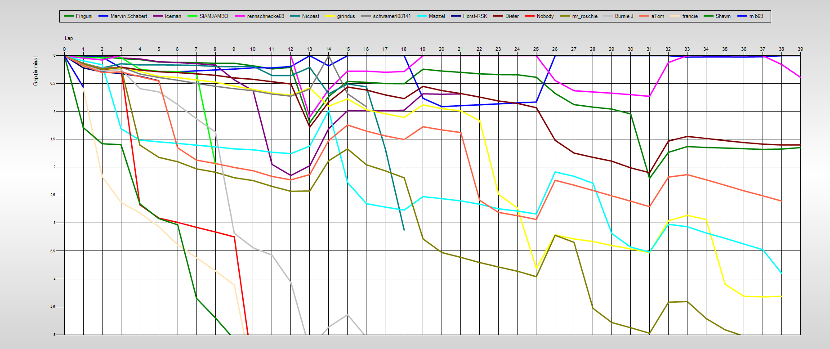The width and height of the screenshot is (830, 349).
Task: Select Horst-RSK in the legend
Action: [475, 16]
